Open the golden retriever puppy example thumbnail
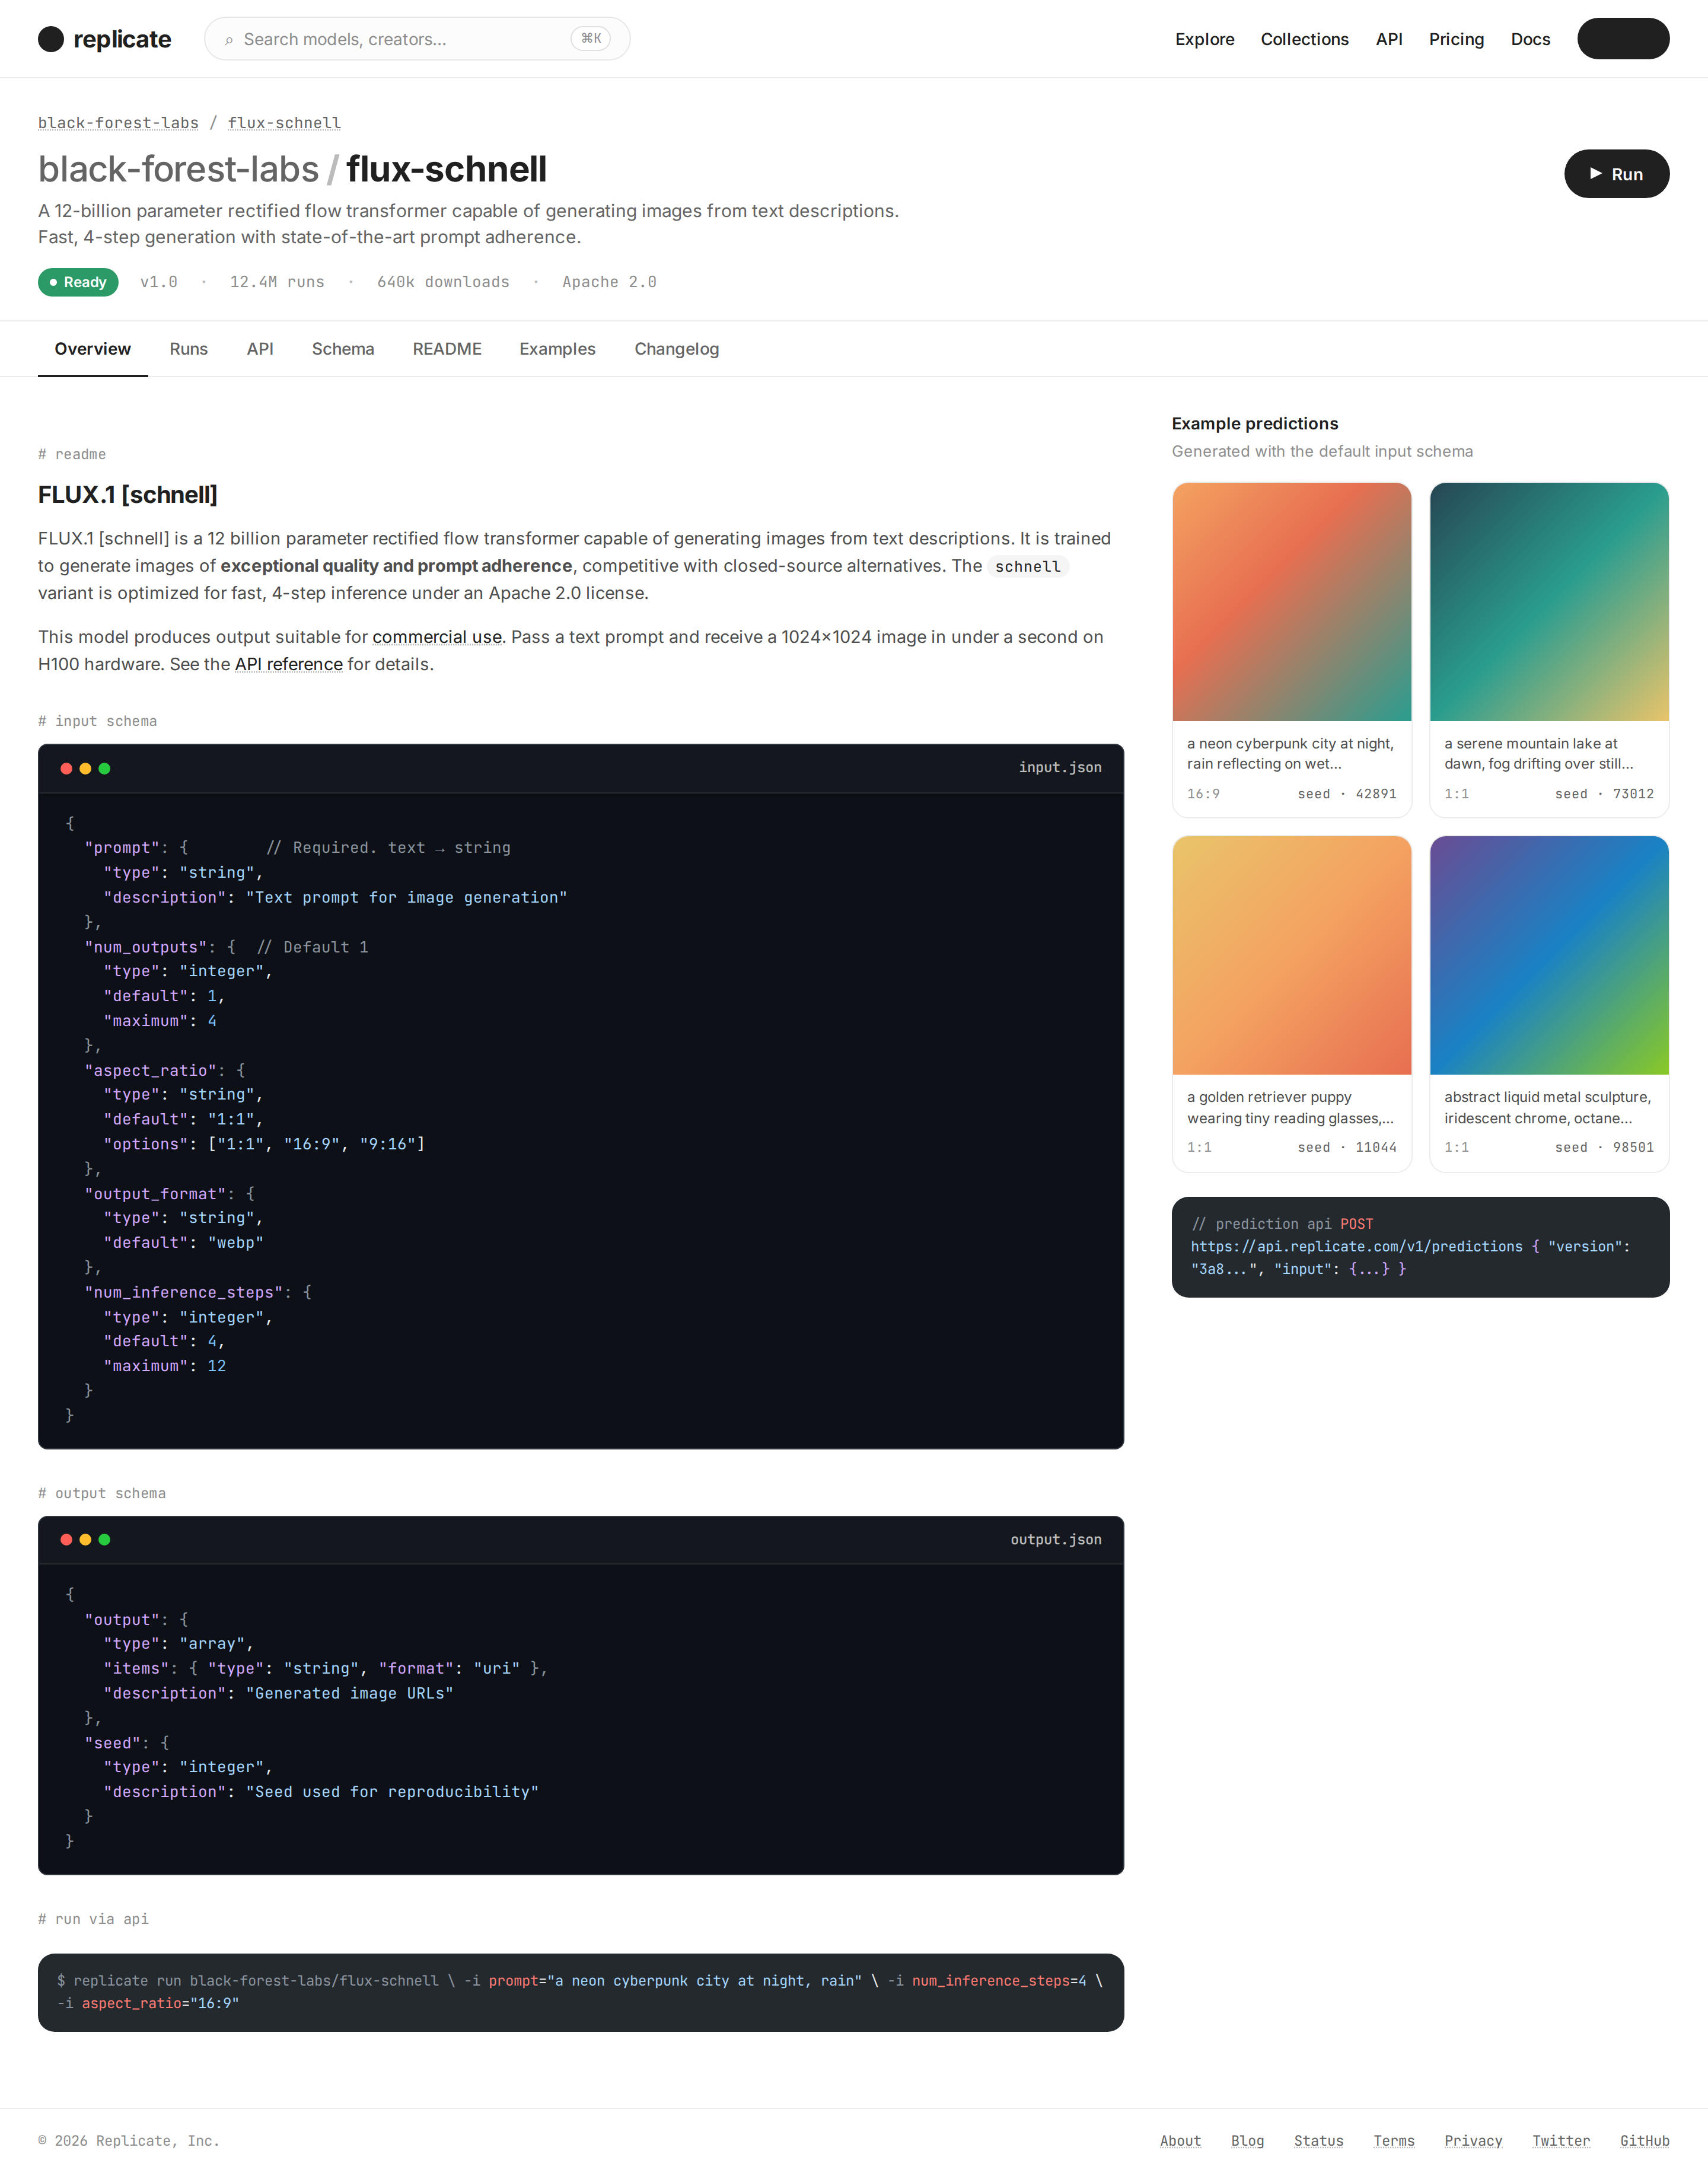This screenshot has height=2173, width=1708. 1291,956
